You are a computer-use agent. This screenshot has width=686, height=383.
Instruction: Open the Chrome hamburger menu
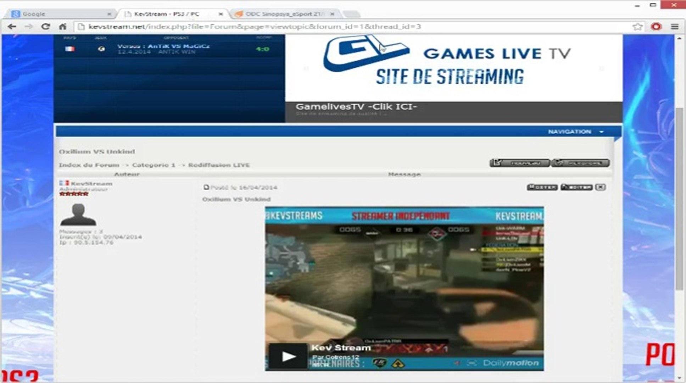point(675,27)
